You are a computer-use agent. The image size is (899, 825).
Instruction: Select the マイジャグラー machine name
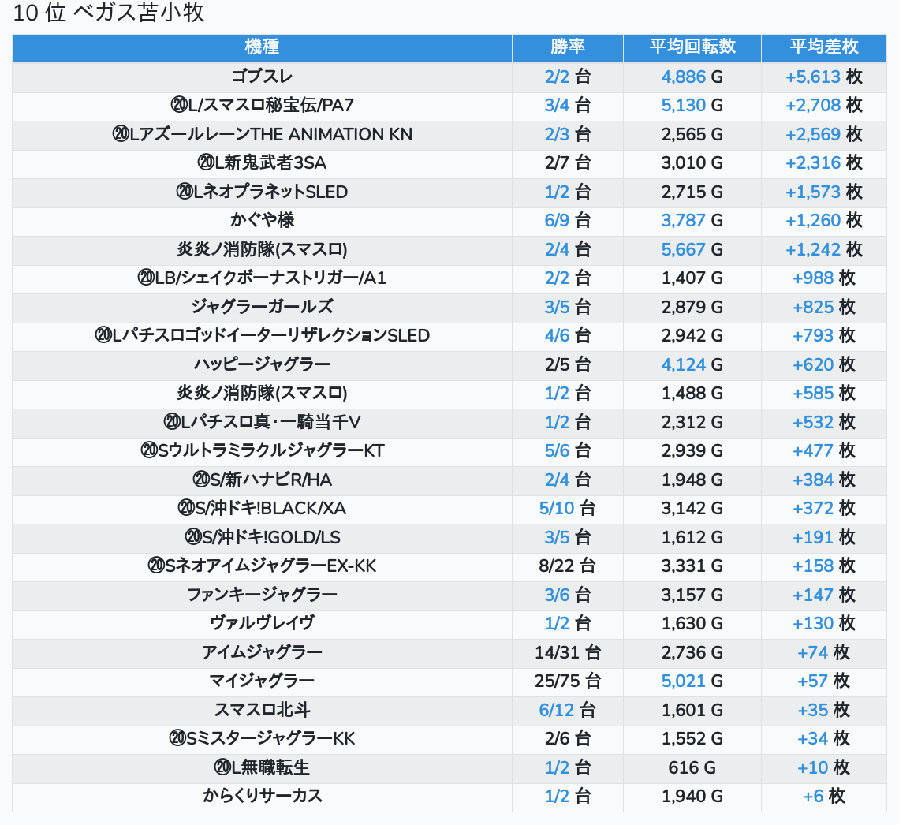[x=262, y=681]
